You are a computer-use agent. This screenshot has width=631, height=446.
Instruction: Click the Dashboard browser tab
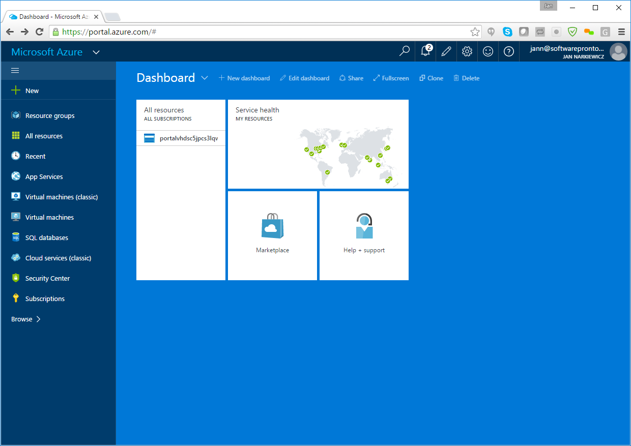(54, 17)
